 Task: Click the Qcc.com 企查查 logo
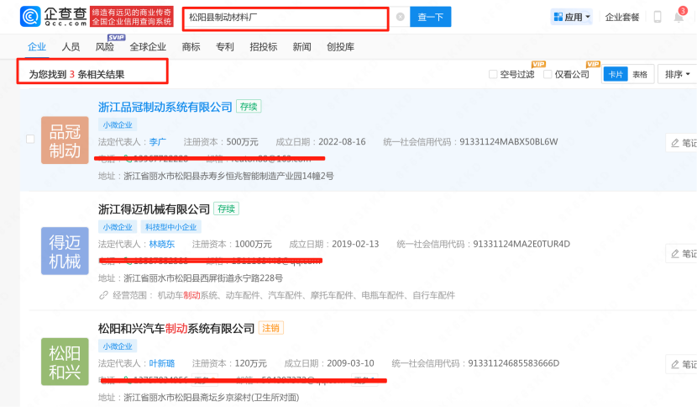pyautogui.click(x=54, y=17)
